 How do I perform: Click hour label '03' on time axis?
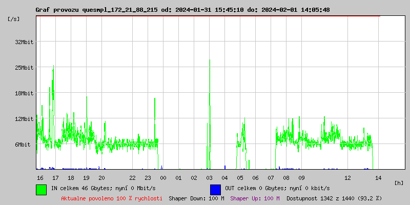point(209,178)
